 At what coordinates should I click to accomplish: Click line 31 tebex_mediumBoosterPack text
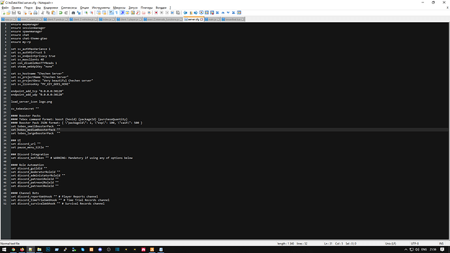[x=36, y=130]
